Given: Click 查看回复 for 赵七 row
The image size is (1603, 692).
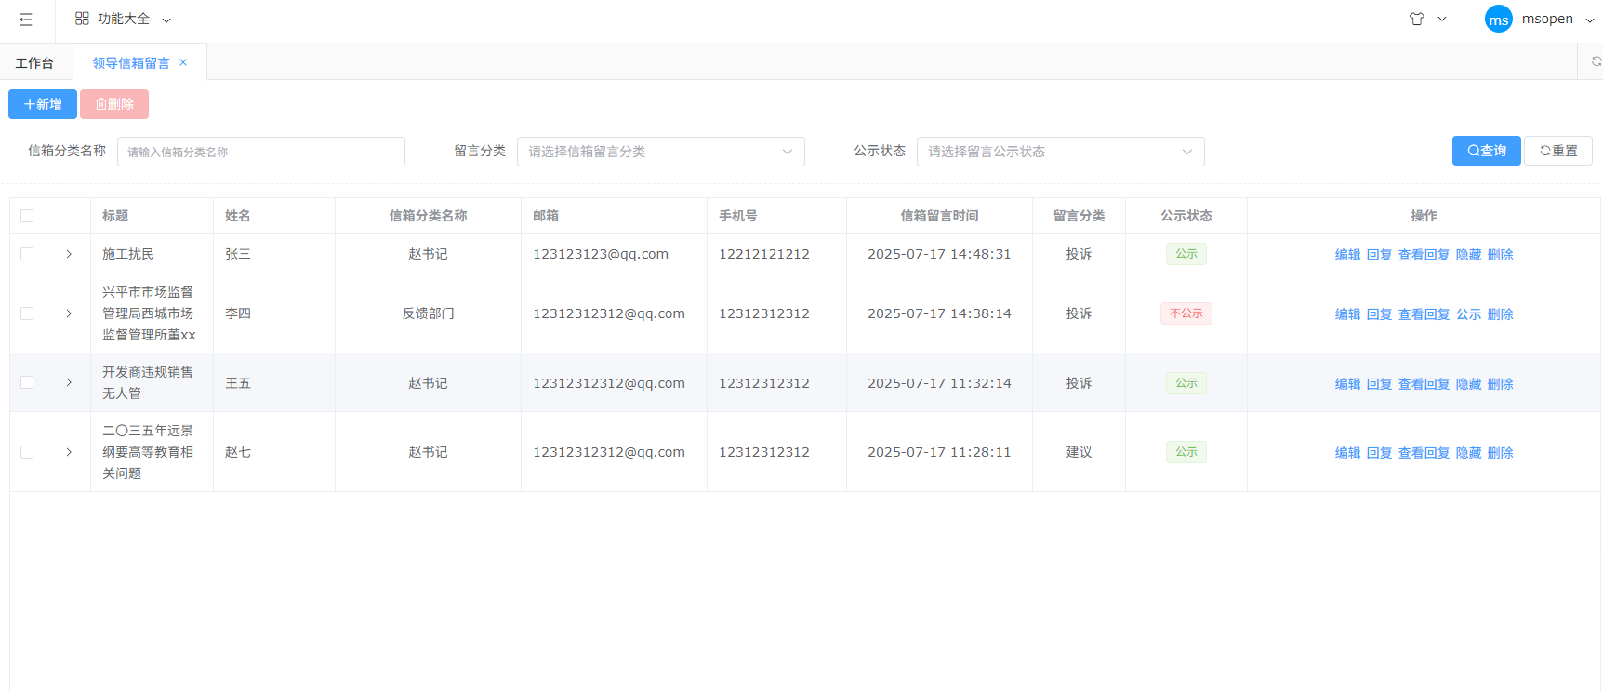Looking at the screenshot, I should coord(1424,453).
